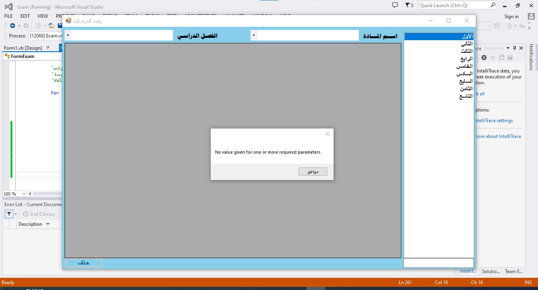The width and height of the screenshot is (538, 290).
Task: Open the EDIT menu
Action: pos(25,16)
